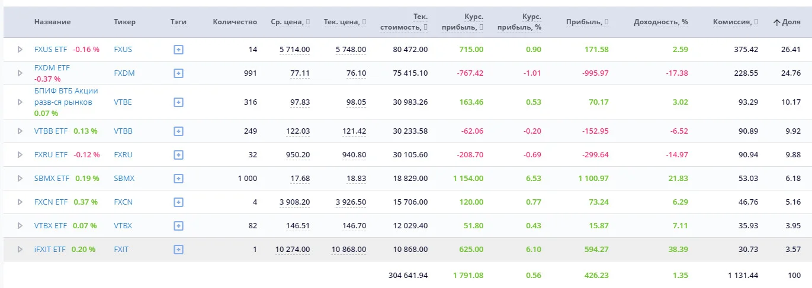The height and width of the screenshot is (288, 812).
Task: Open the FXRU ETF name link
Action: 51,155
